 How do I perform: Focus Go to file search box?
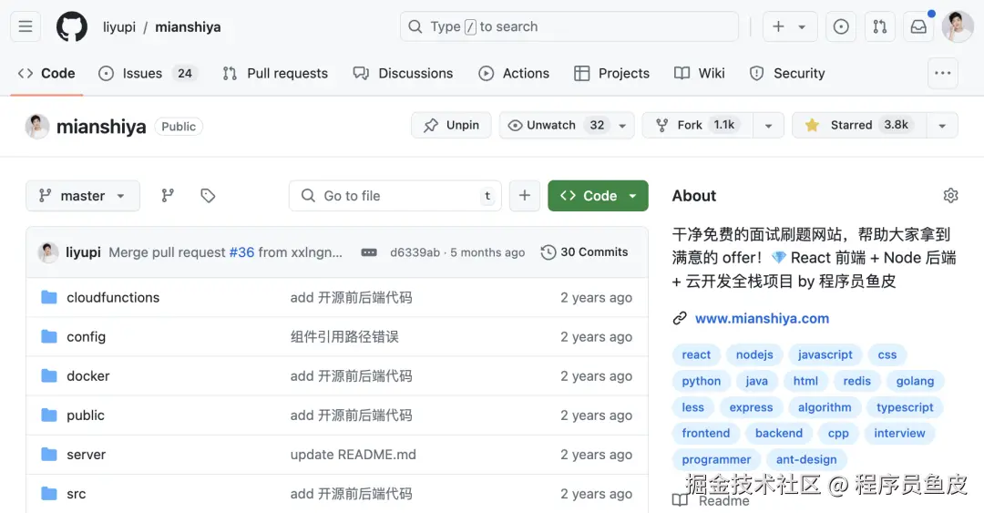395,196
